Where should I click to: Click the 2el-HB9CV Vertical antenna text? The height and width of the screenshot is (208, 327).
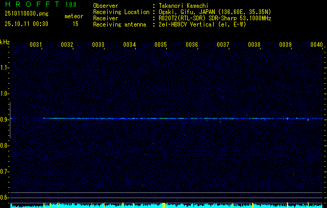click(x=202, y=24)
